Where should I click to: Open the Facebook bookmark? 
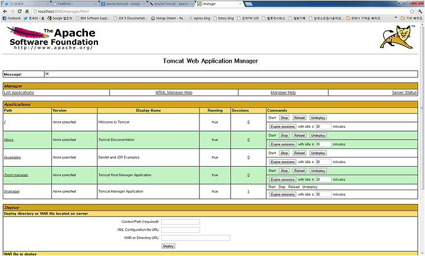pyautogui.click(x=12, y=18)
